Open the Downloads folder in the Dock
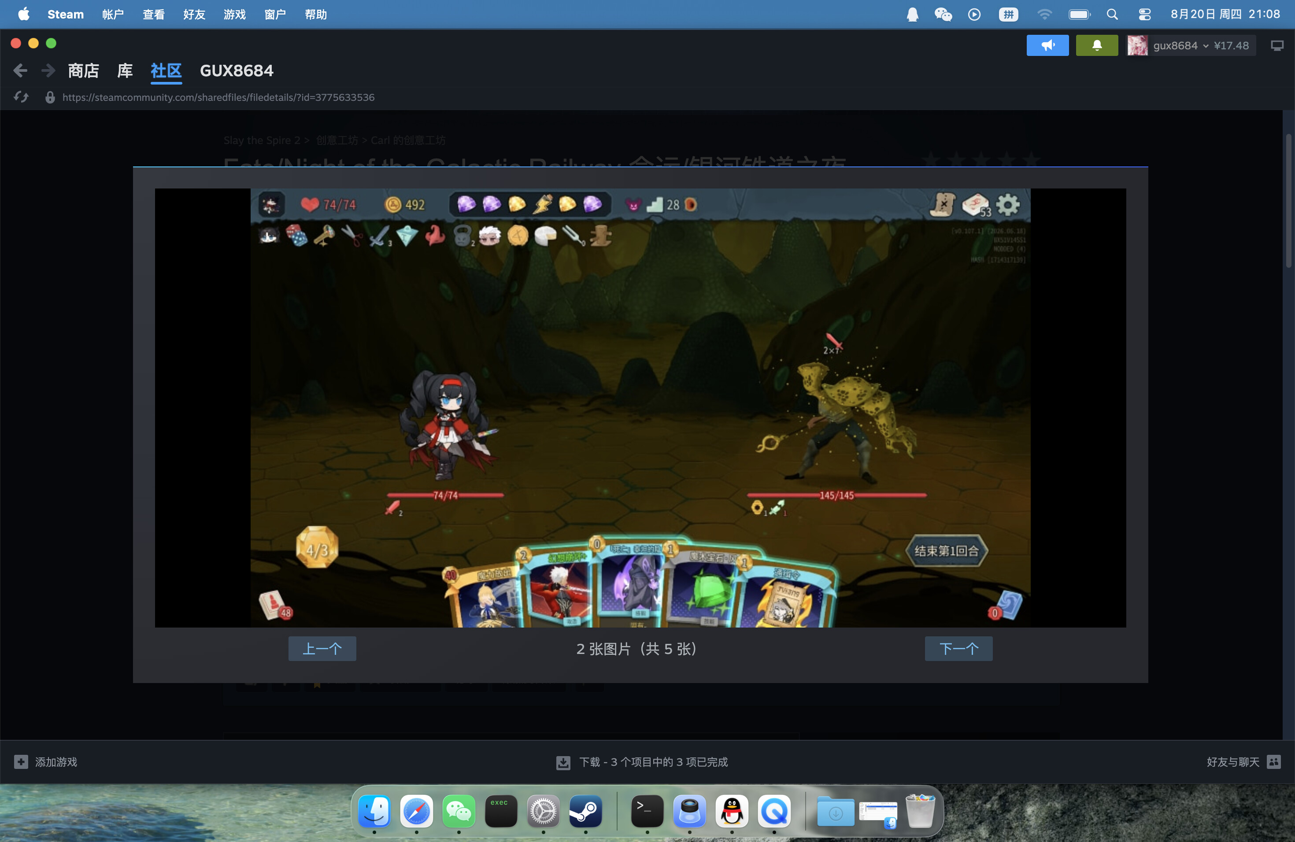The width and height of the screenshot is (1295, 842). pos(835,811)
